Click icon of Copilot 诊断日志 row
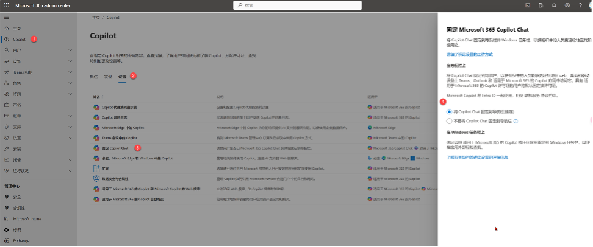This screenshot has height=247, width=593. [96, 117]
